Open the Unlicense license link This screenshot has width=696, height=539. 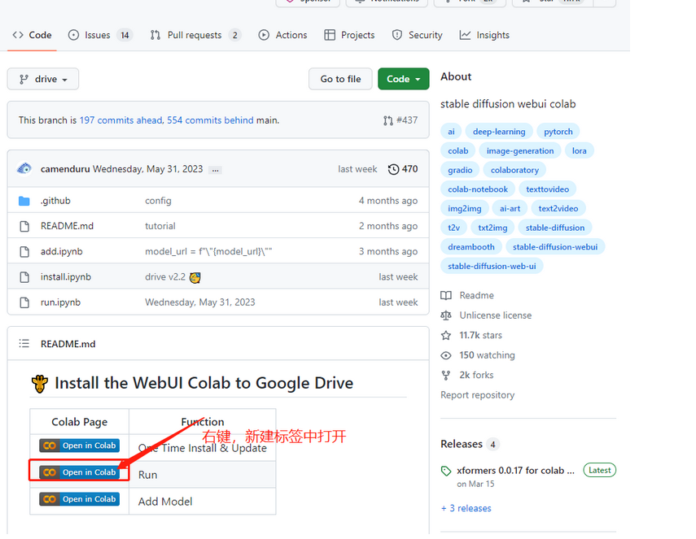tap(486, 315)
